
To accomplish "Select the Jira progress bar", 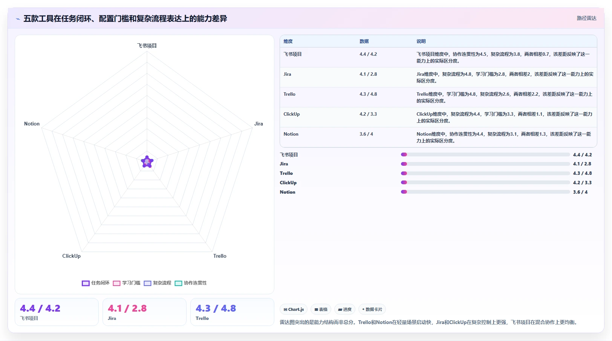I will pyautogui.click(x=485, y=164).
